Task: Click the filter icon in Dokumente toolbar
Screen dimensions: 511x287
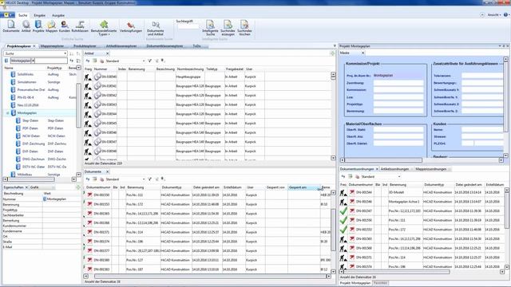Action: [149, 179]
